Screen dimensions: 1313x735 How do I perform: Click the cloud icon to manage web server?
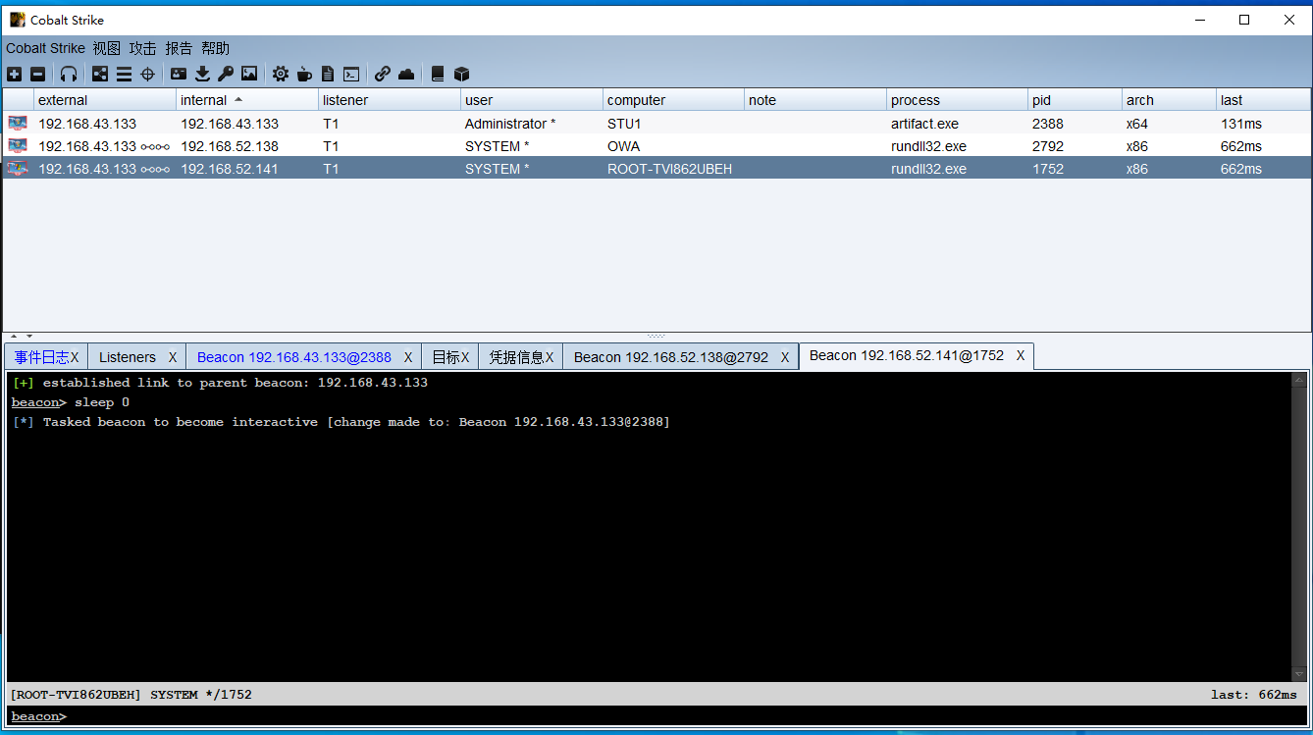(x=406, y=74)
